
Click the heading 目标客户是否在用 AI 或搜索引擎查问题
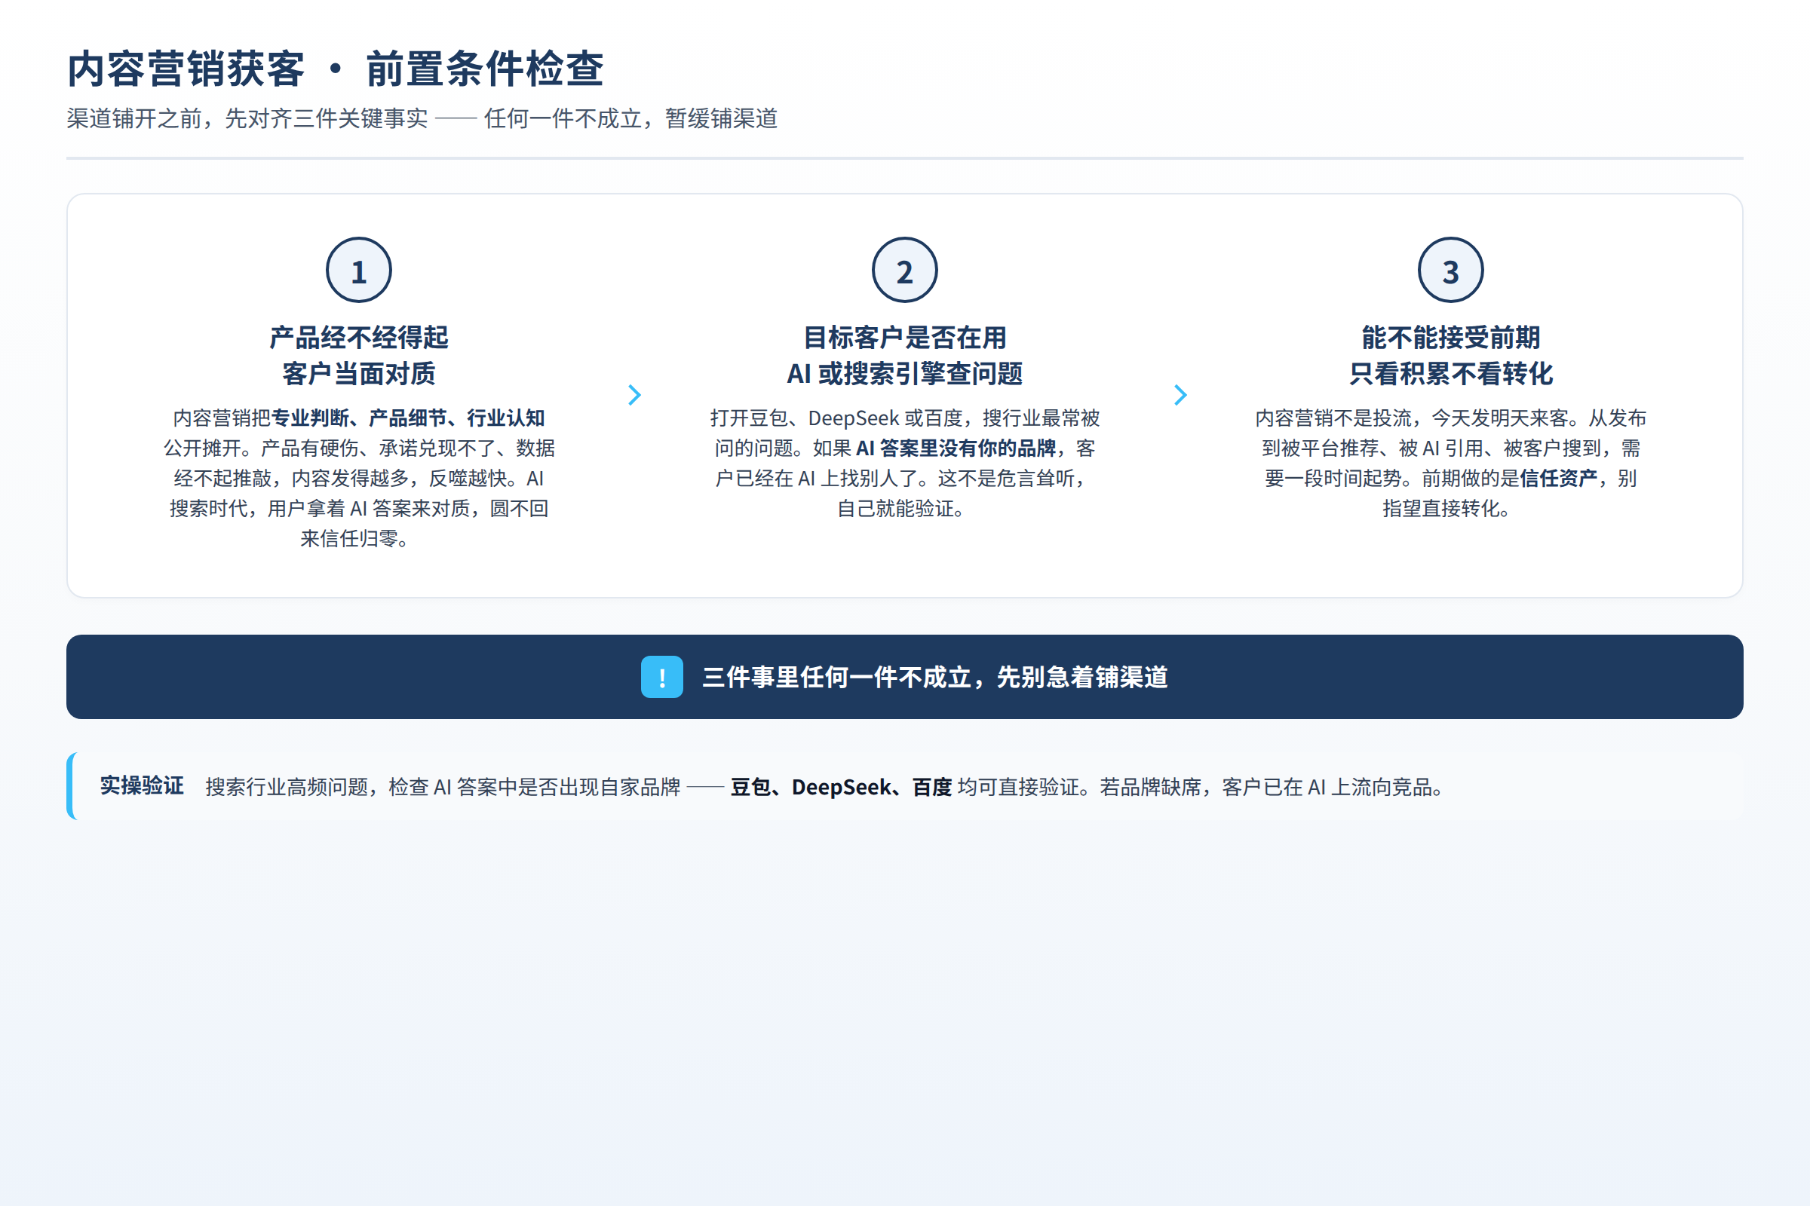tap(905, 355)
